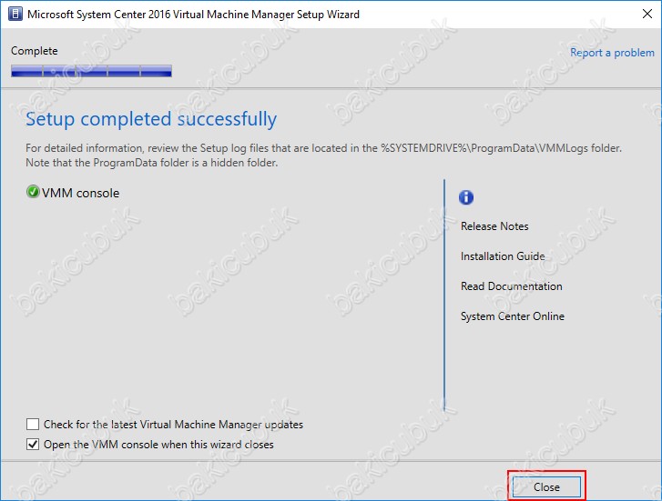Click the blue information icon
Viewport: 662px width, 501px height.
[466, 197]
